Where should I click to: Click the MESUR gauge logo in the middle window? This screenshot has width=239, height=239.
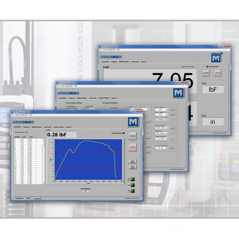tap(179, 93)
